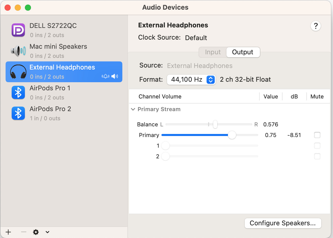Screen dimensions: 333x238
Task: Open the gear action menu
Action: [36, 232]
